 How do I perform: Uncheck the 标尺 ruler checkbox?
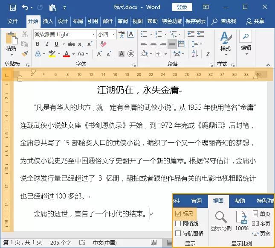[178, 213]
